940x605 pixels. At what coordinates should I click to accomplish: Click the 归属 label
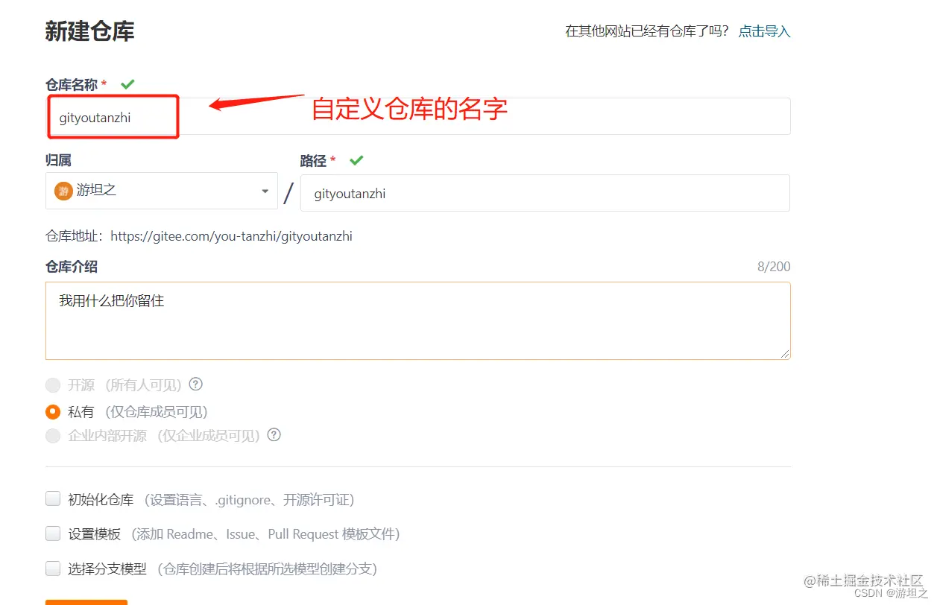pyautogui.click(x=59, y=160)
